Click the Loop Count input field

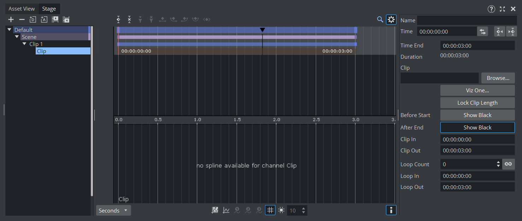[468, 164]
